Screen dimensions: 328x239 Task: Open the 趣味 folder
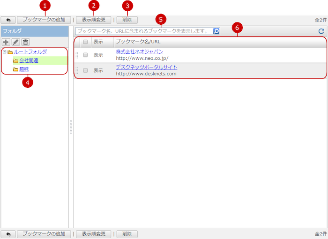(24, 69)
